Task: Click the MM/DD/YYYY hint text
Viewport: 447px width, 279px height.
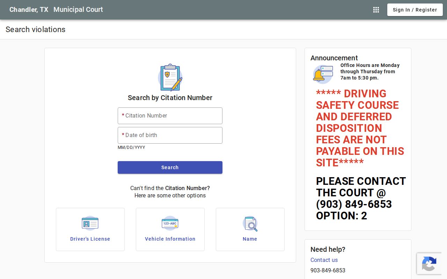Action: pos(131,148)
